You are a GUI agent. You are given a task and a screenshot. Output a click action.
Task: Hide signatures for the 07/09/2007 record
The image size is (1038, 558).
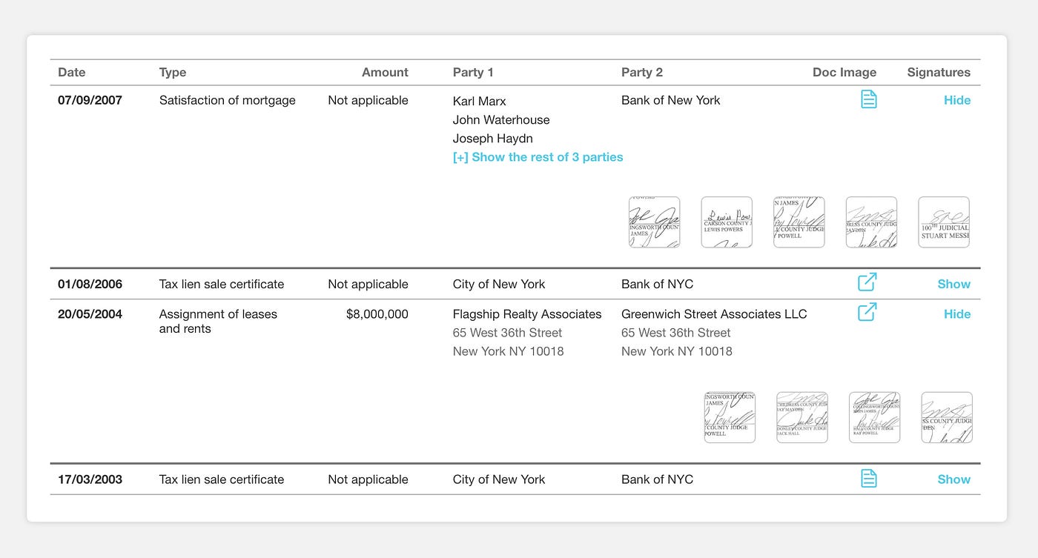point(957,100)
